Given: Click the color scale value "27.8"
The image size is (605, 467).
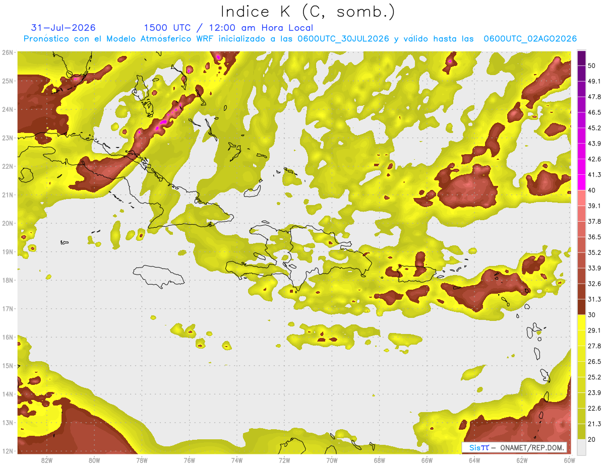Looking at the screenshot, I should tap(594, 346).
